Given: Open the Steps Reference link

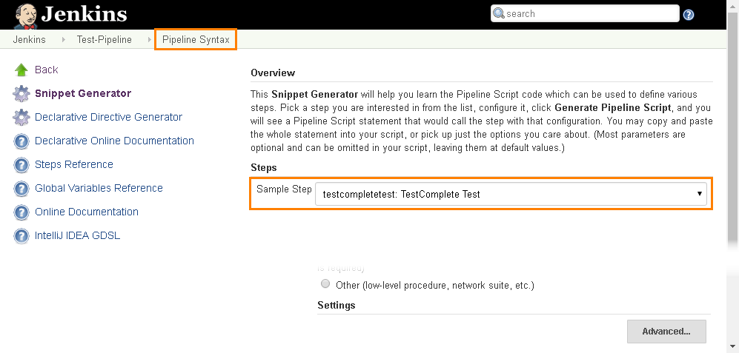Looking at the screenshot, I should click(x=74, y=165).
